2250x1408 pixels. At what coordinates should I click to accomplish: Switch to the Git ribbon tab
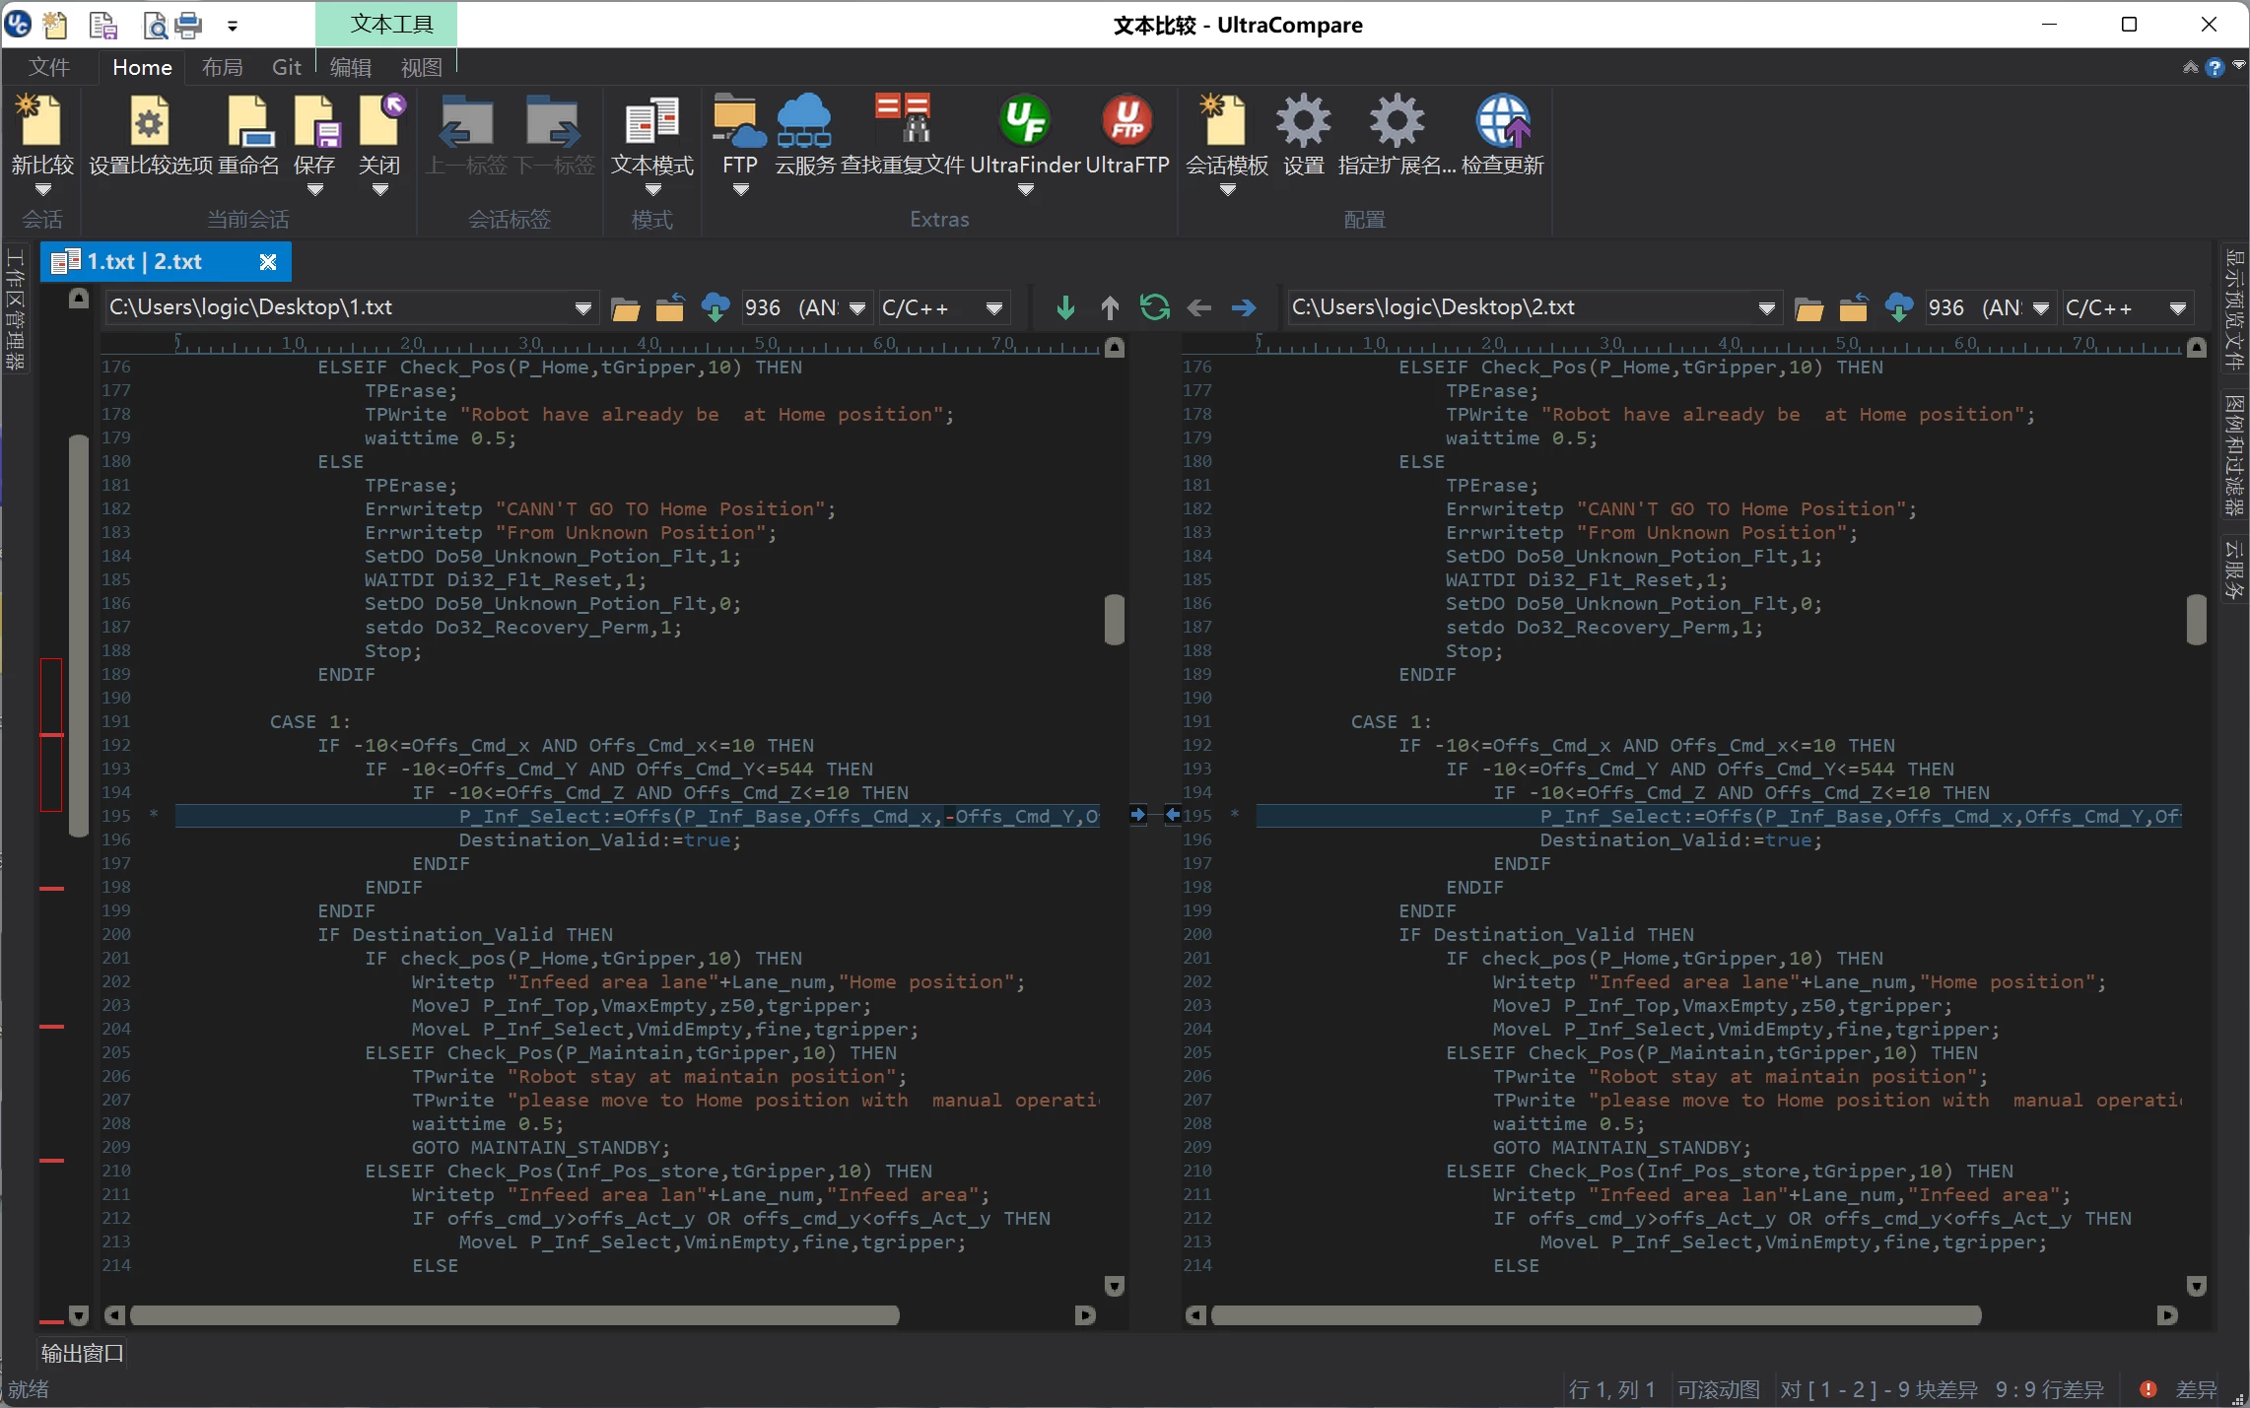(x=287, y=67)
